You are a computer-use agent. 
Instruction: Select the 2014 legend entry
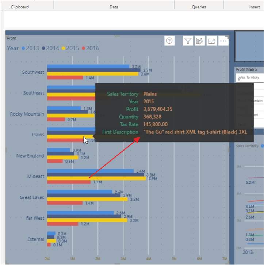pyautogui.click(x=50, y=48)
